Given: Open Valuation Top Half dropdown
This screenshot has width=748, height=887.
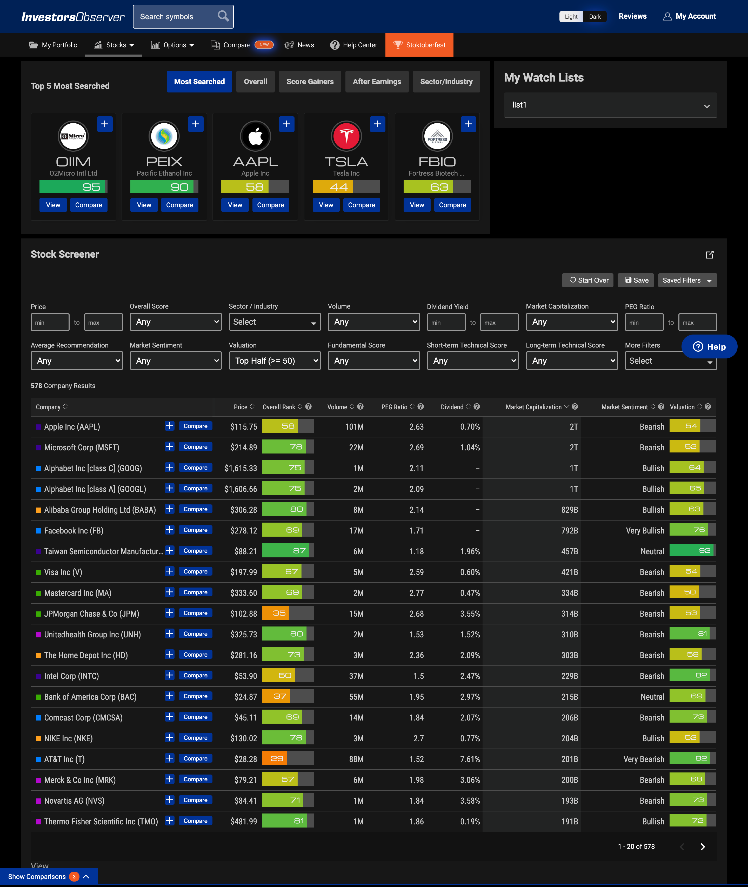Looking at the screenshot, I should coord(274,361).
